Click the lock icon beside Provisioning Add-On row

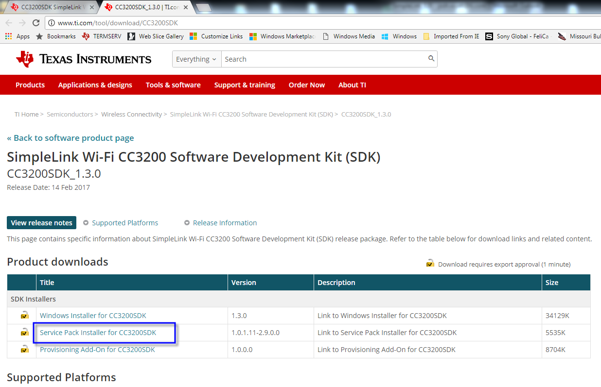pos(24,349)
